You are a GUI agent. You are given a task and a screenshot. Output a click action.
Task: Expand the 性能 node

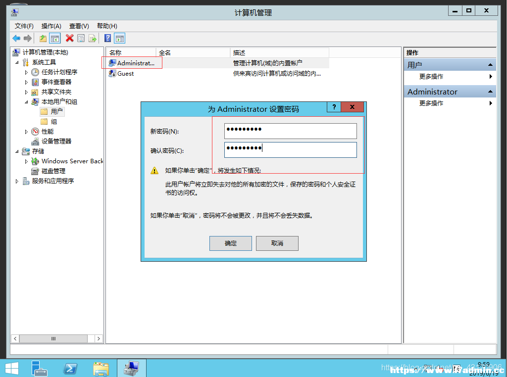point(27,132)
